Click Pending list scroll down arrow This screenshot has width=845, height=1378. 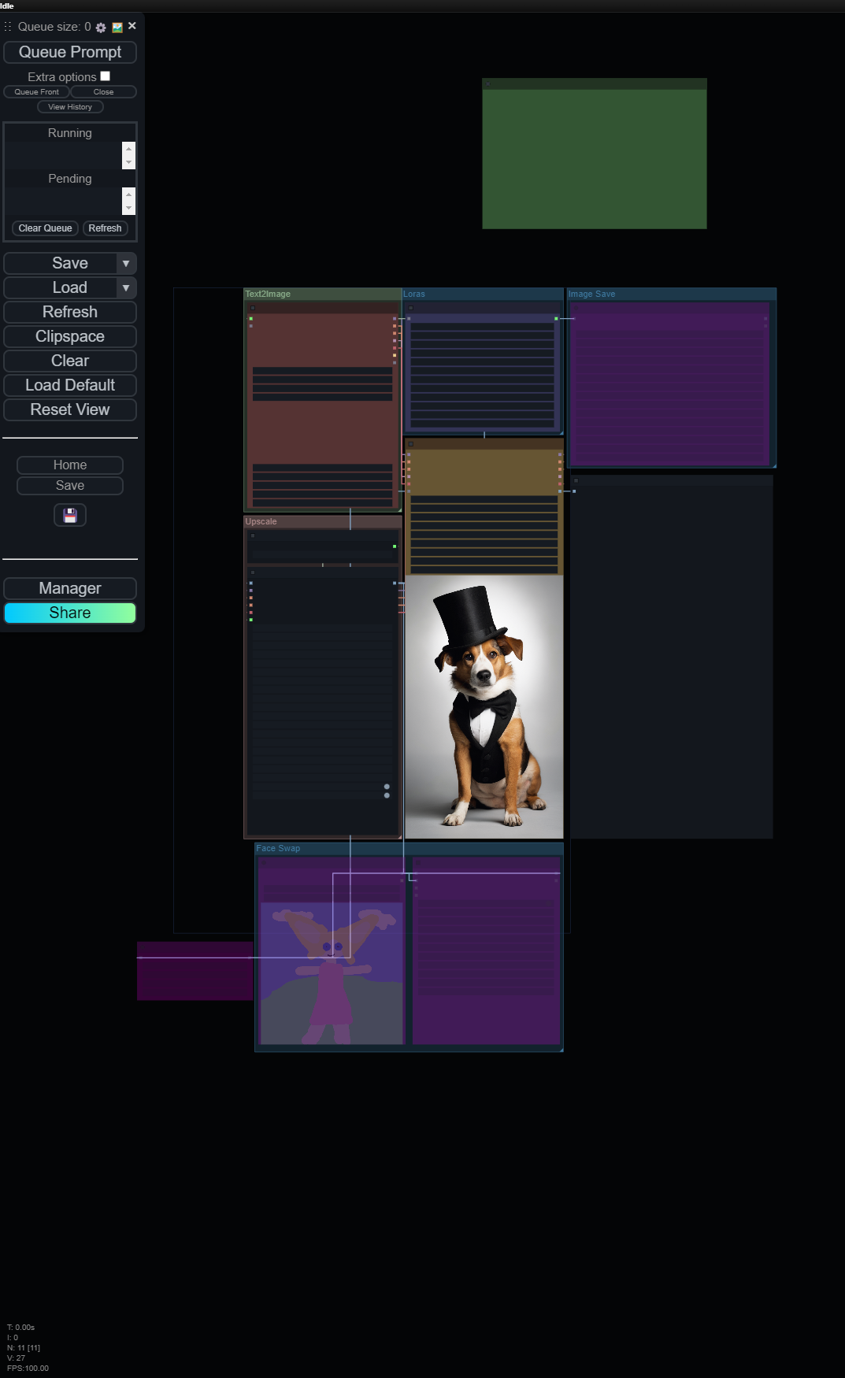tap(128, 208)
